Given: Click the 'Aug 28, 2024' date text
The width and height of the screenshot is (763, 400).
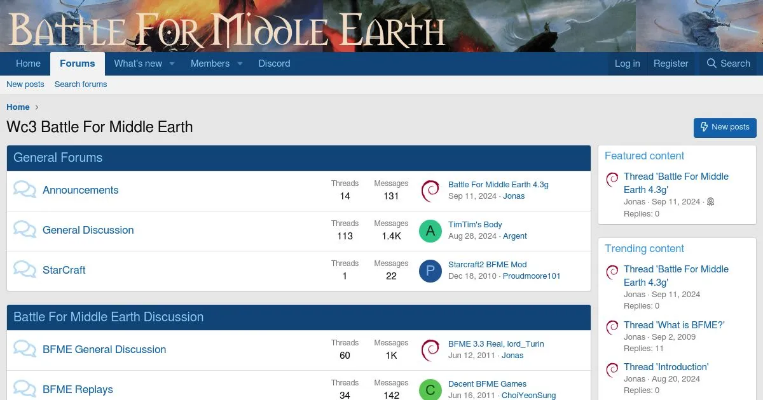Looking at the screenshot, I should point(472,236).
